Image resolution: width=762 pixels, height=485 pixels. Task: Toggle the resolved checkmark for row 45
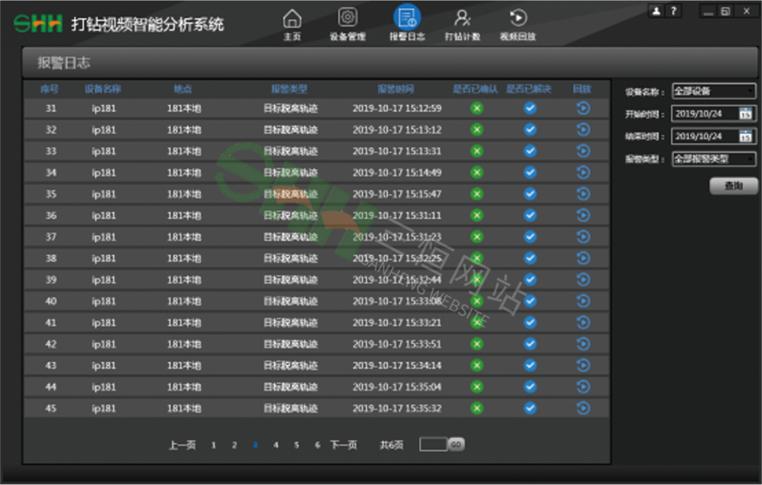[530, 408]
